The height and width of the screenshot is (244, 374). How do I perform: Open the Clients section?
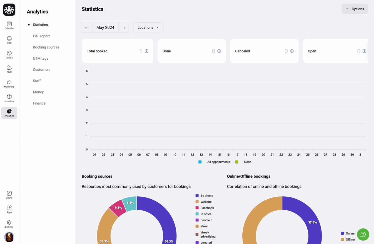(x=9, y=55)
